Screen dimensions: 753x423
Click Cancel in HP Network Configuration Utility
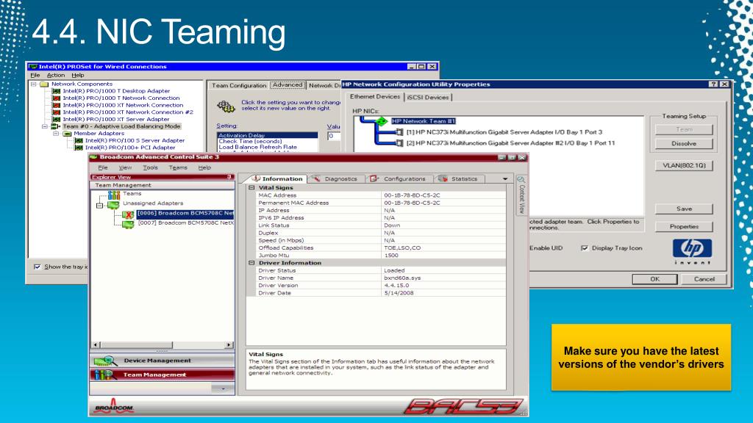pyautogui.click(x=704, y=279)
